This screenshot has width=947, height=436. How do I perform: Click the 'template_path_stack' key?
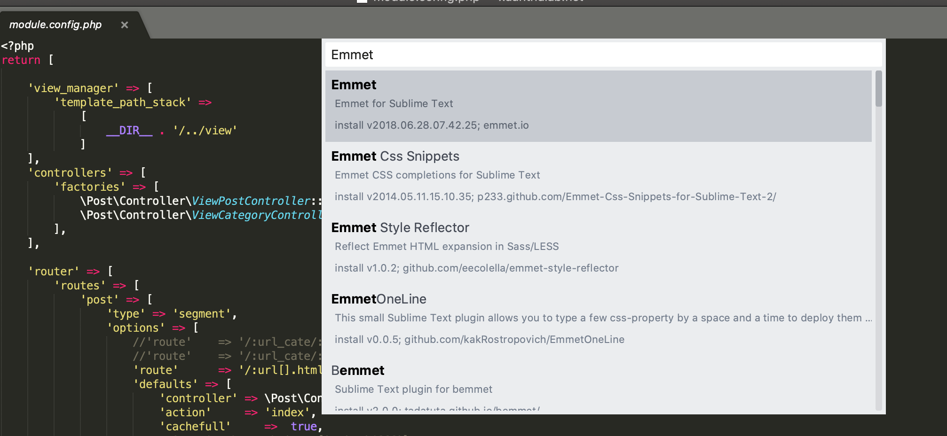point(123,102)
